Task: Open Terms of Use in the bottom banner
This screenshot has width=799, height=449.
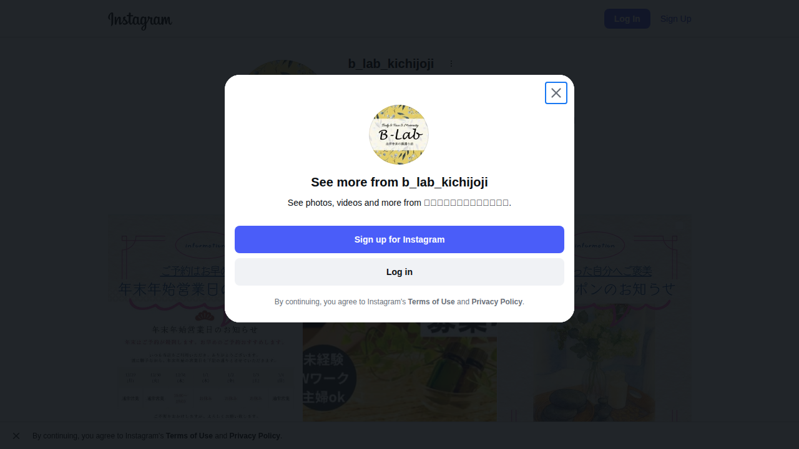Action: (189, 436)
